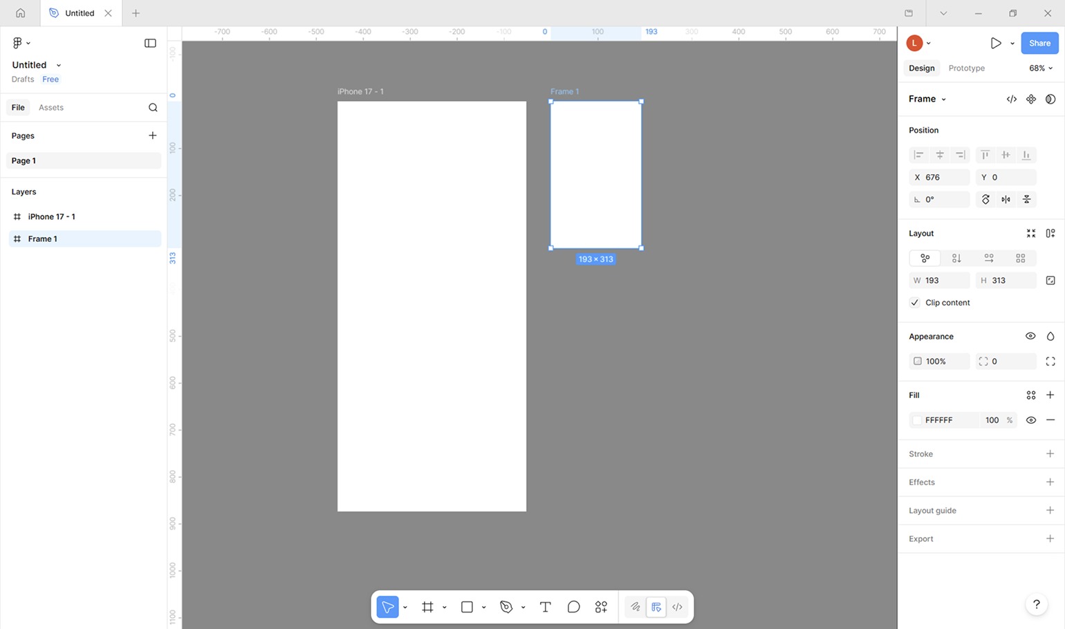Select the iPhone 17 - 1 layer
Image resolution: width=1065 pixels, height=629 pixels.
(52, 217)
